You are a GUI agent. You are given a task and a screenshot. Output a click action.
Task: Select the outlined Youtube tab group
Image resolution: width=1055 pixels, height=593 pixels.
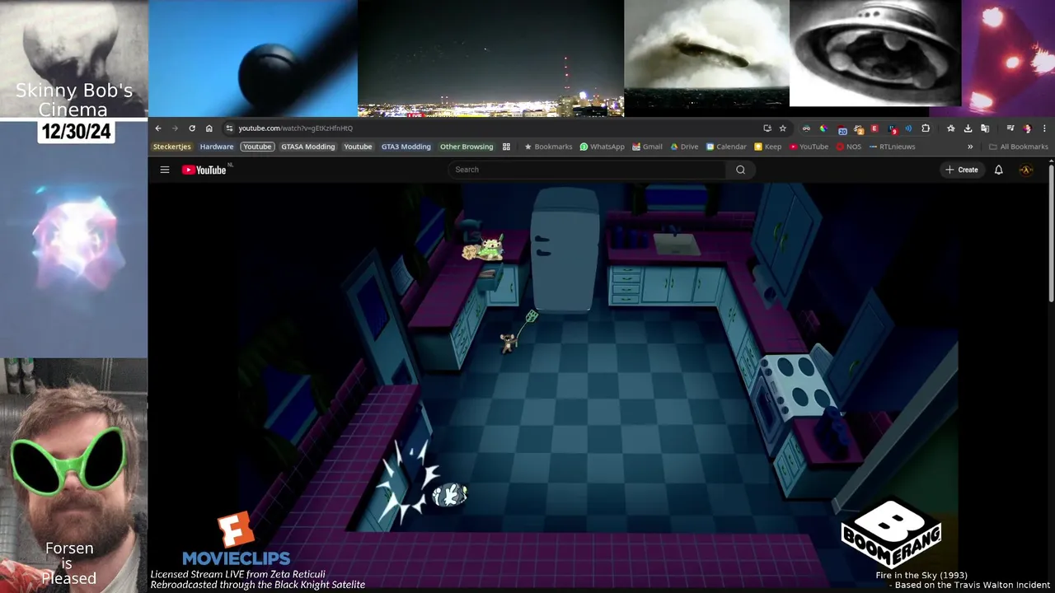pyautogui.click(x=257, y=147)
